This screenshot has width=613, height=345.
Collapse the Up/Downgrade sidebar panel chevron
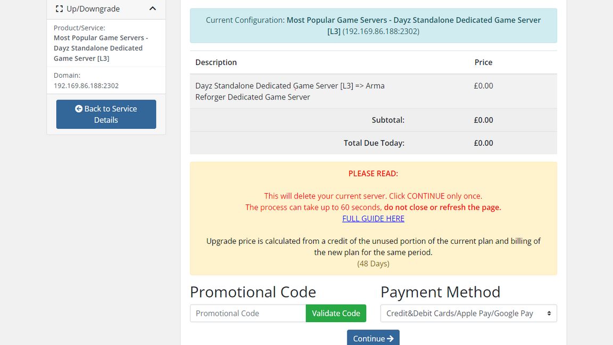[153, 9]
